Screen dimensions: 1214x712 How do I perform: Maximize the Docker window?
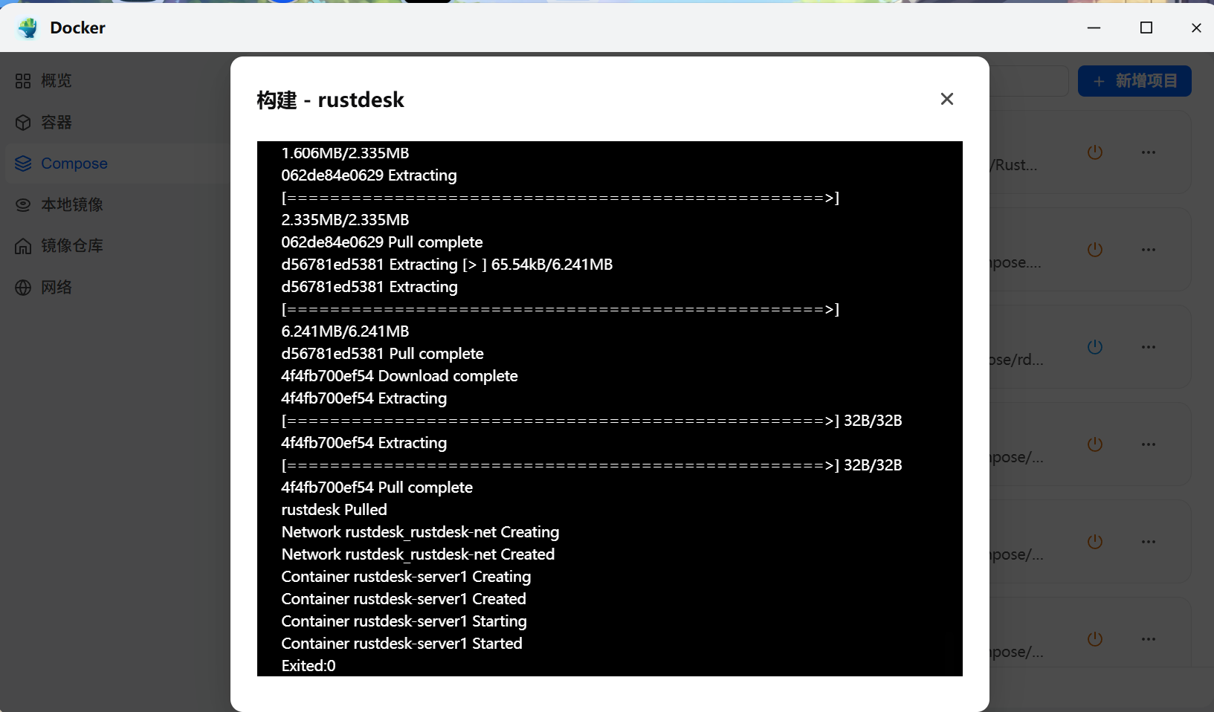(1146, 28)
